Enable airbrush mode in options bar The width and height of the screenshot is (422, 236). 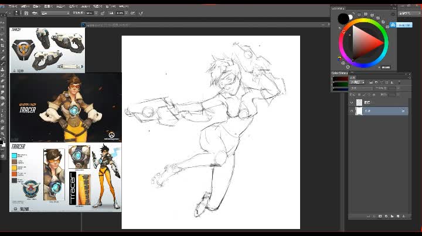pyautogui.click(x=132, y=13)
